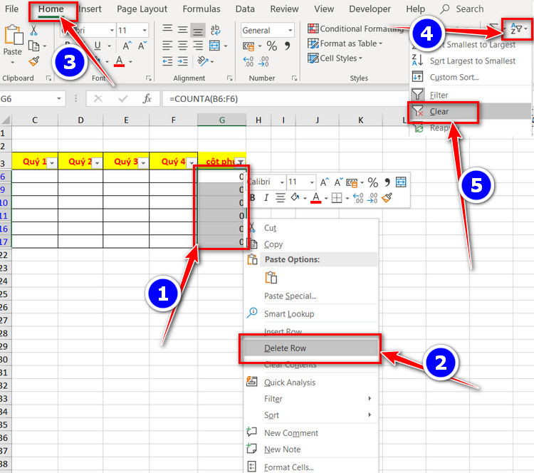This screenshot has width=534, height=473.
Task: Align text left in ribbon
Action: pyautogui.click(x=167, y=46)
